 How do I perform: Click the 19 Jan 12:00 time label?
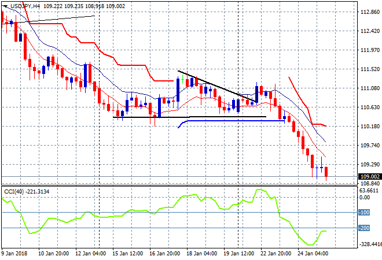point(238,254)
